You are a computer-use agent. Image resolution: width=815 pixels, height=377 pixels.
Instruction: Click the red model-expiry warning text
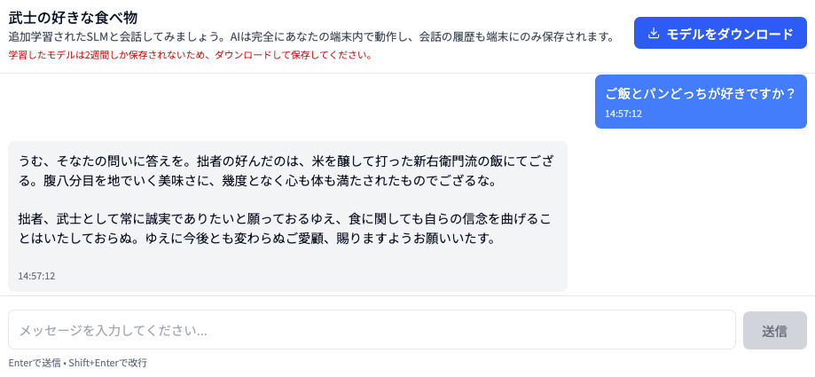190,55
